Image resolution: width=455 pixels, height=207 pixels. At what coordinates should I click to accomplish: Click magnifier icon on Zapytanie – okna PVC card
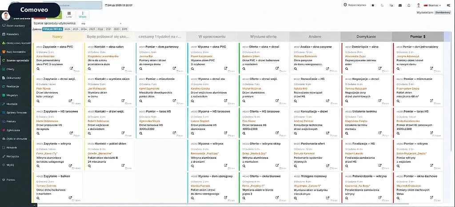pyautogui.click(x=38, y=69)
